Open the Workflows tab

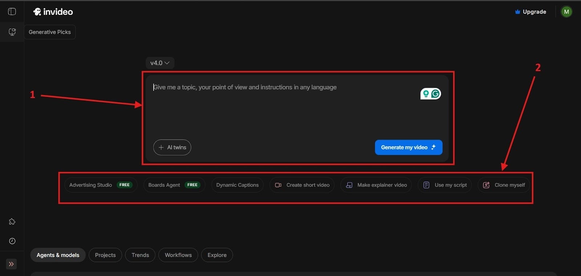tap(178, 255)
